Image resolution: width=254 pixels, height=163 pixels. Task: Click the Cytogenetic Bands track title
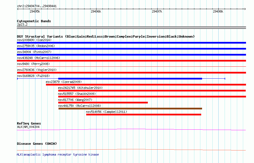click(34, 21)
